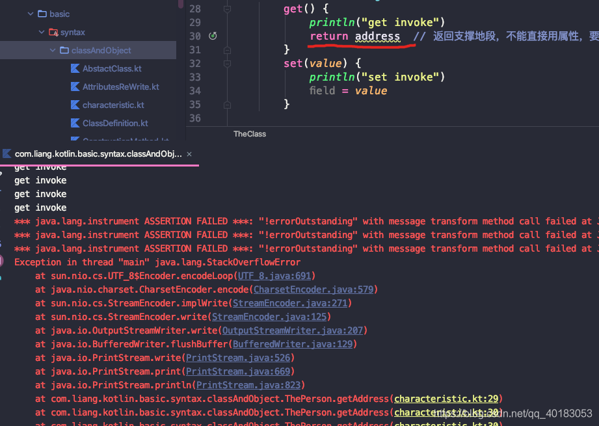Click TheClass breadcrumb

[x=250, y=134]
